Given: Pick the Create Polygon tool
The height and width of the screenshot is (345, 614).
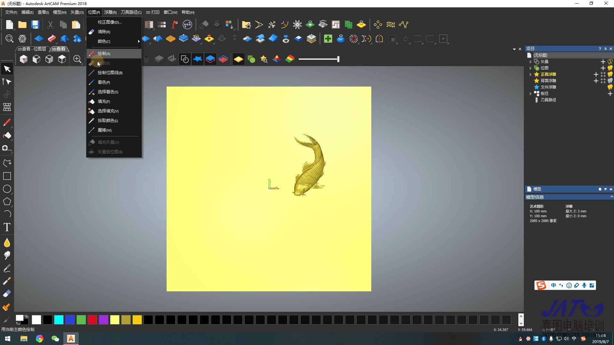Looking at the screenshot, I should 7,202.
